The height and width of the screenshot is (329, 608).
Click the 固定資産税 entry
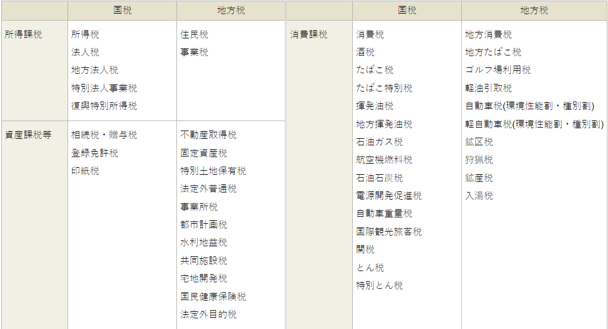pos(204,153)
